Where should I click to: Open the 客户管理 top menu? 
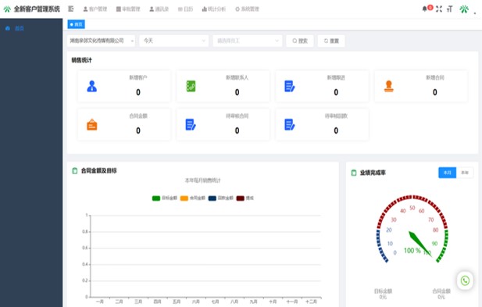click(95, 9)
